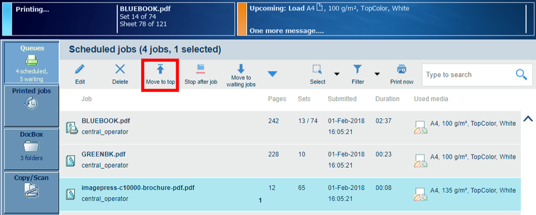Open the Queues tab
Image resolution: width=536 pixels, height=215 pixels.
point(31,63)
